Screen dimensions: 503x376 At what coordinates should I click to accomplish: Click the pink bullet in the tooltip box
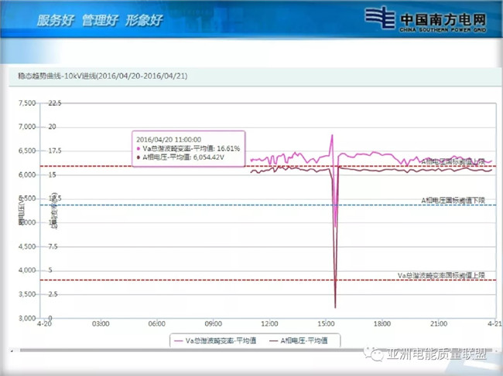(138, 148)
